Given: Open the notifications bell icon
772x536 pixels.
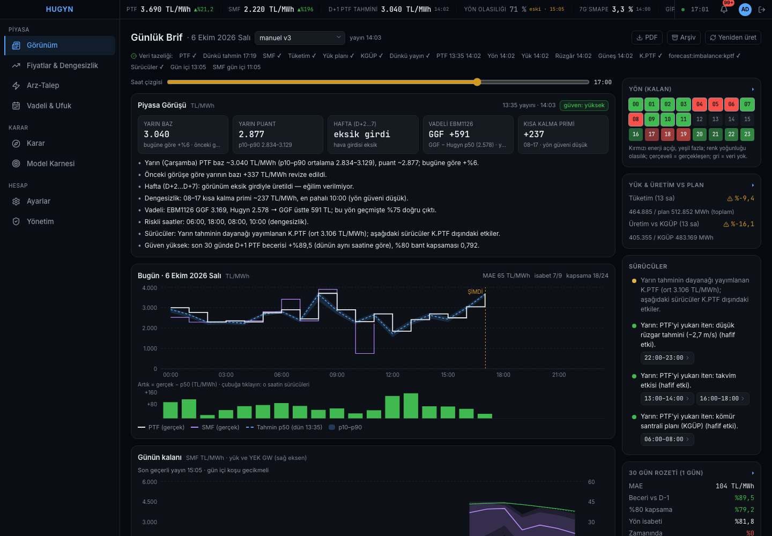Looking at the screenshot, I should pos(724,9).
